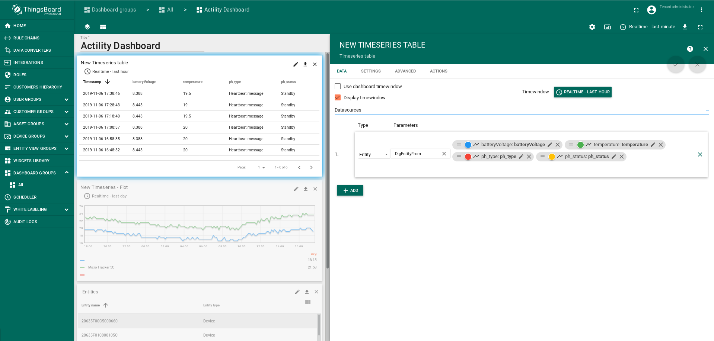Edit the ph_status data key
Image resolution: width=714 pixels, height=341 pixels.
613,157
